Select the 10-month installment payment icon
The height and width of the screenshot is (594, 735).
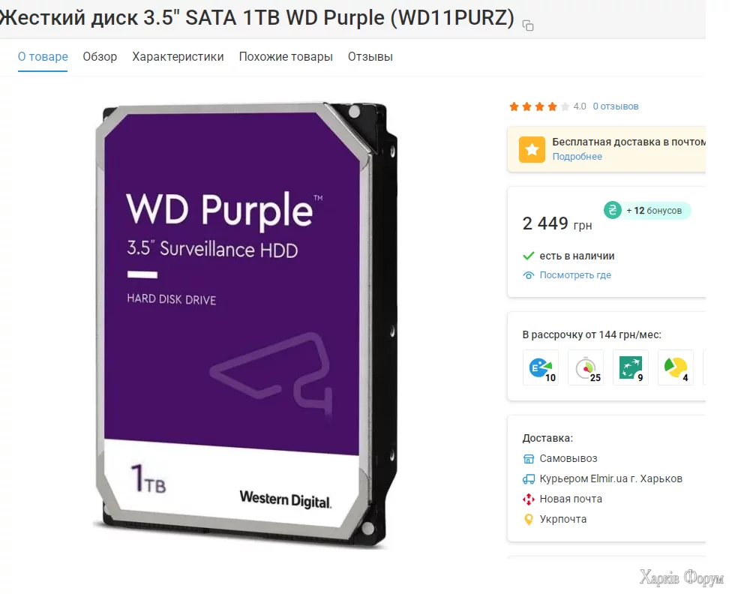[x=541, y=368]
